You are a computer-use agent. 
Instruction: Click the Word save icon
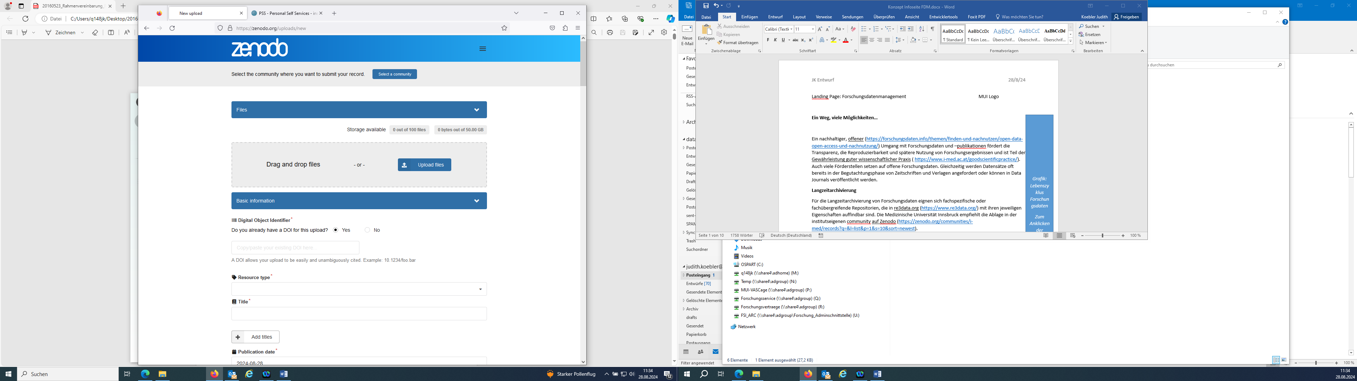coord(706,6)
